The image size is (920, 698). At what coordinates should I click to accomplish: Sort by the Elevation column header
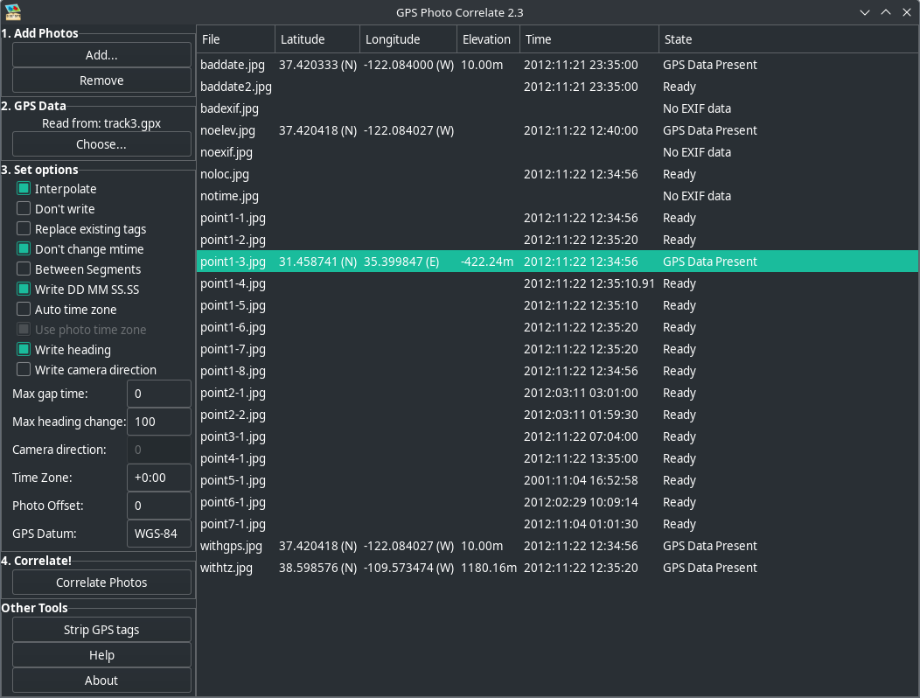[x=487, y=39]
